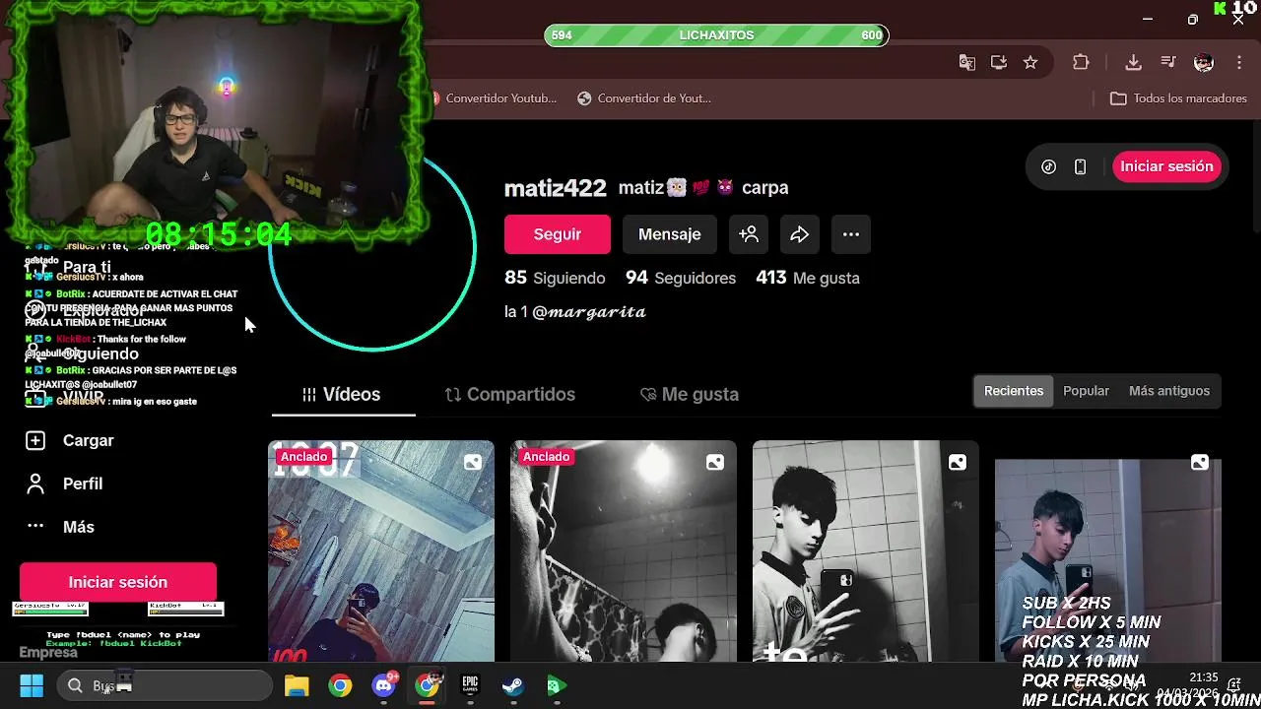Open Perfil in the sidebar
The width and height of the screenshot is (1261, 709).
pyautogui.click(x=83, y=483)
